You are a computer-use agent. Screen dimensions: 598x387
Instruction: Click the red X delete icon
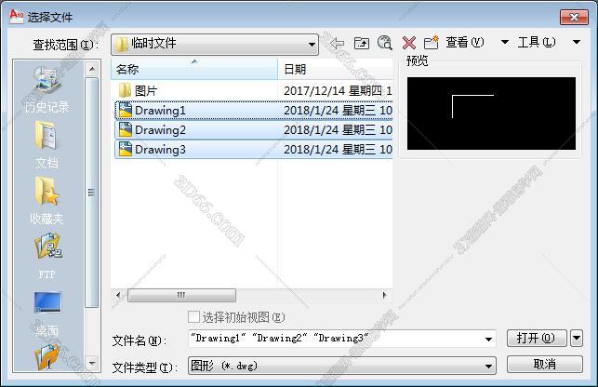[x=409, y=43]
